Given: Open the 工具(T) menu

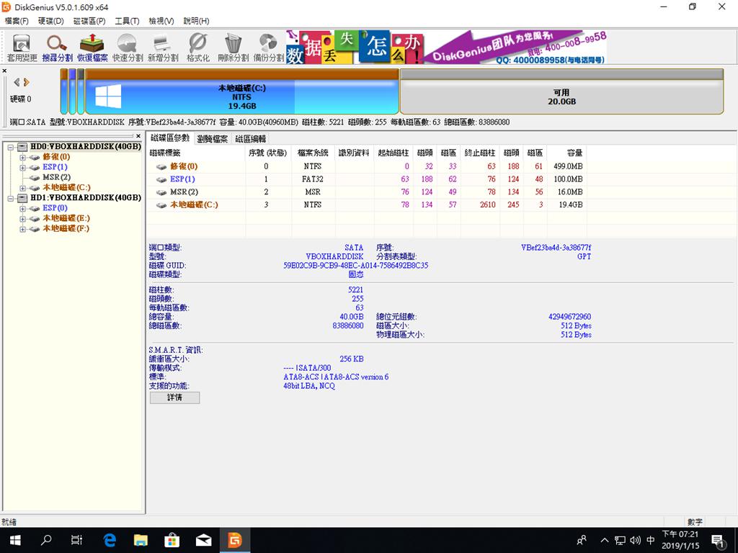Looking at the screenshot, I should [x=127, y=21].
